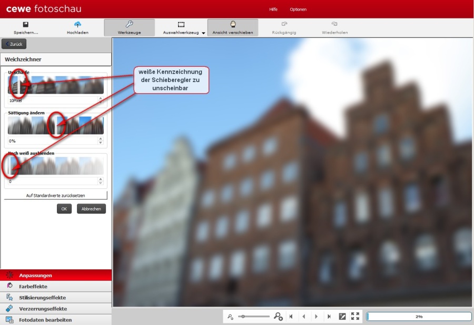474x325 pixels.
Task: Open the Optionen menu
Action: click(x=298, y=9)
